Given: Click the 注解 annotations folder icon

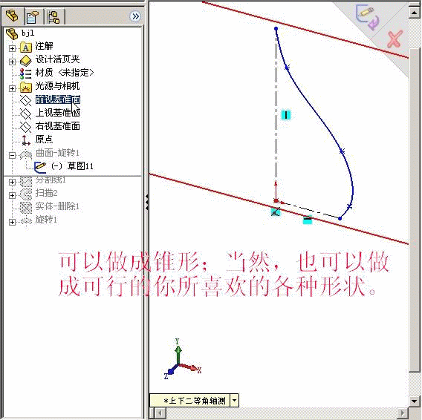Looking at the screenshot, I should coord(26,47).
